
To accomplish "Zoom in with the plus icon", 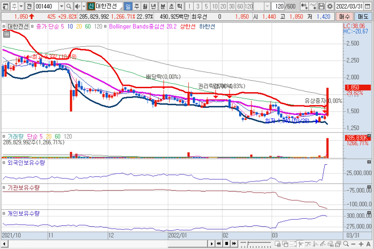I will point(361,244).
